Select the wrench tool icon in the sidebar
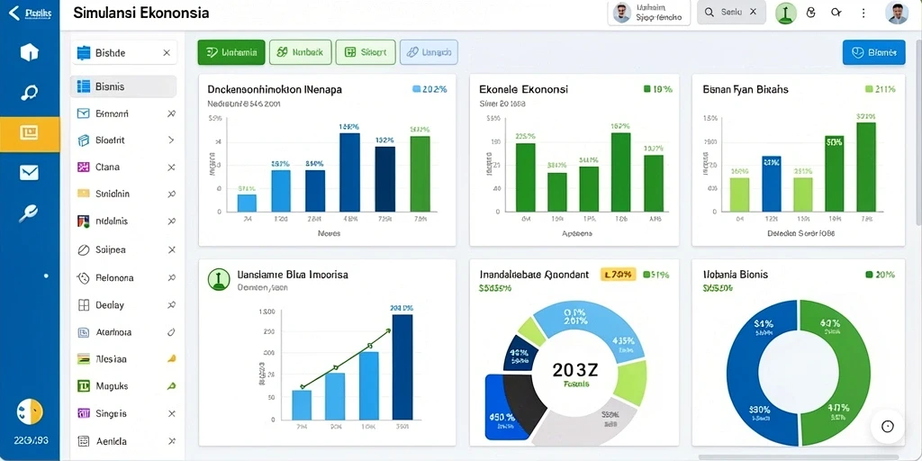Viewport: 922px width, 461px height. [x=29, y=212]
